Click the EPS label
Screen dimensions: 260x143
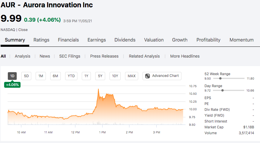(208, 98)
